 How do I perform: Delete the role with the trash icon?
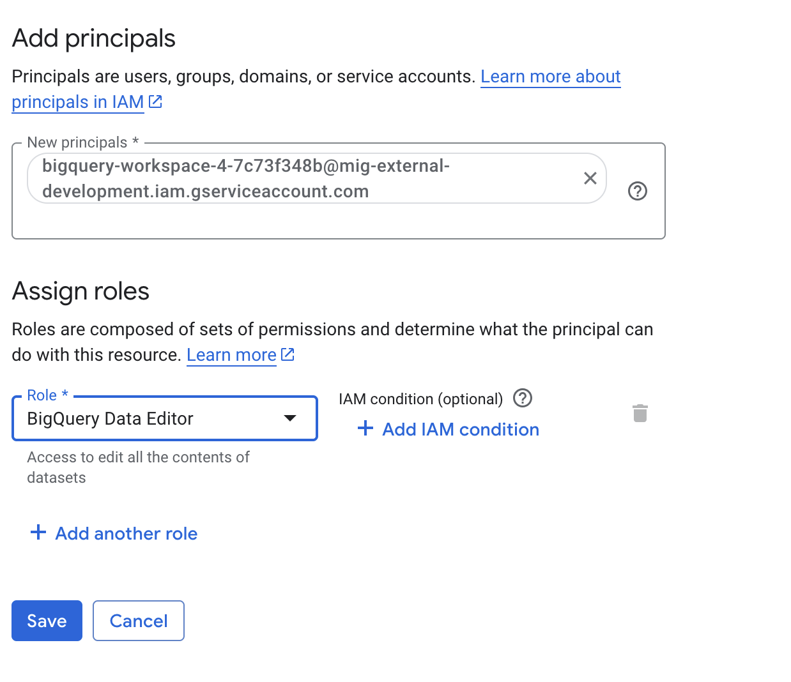pyautogui.click(x=640, y=413)
